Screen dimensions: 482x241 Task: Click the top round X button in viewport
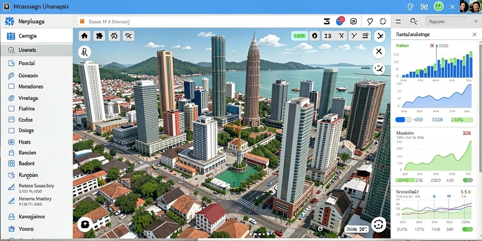click(x=380, y=36)
